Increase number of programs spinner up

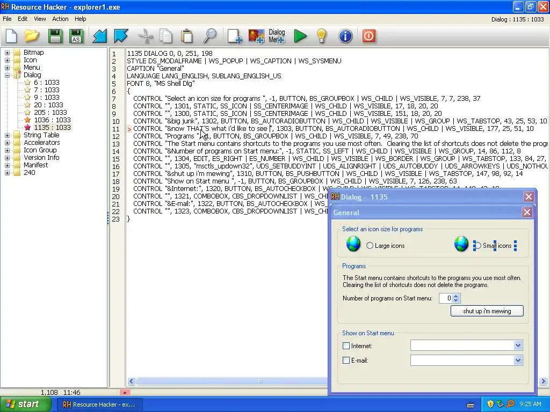[x=455, y=296]
